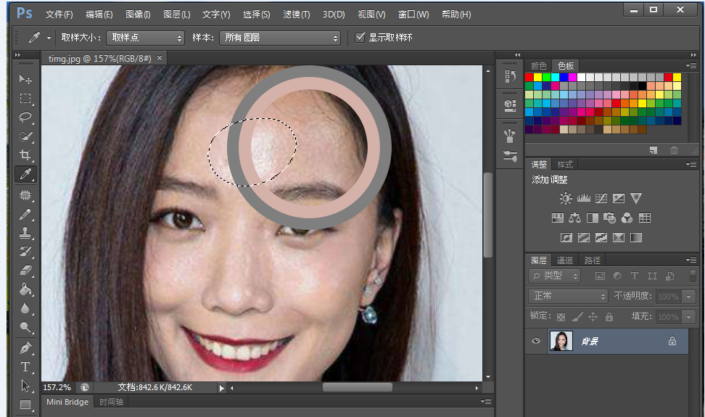705x417 pixels.
Task: Toggle adjustment layer filter
Action: [x=617, y=276]
